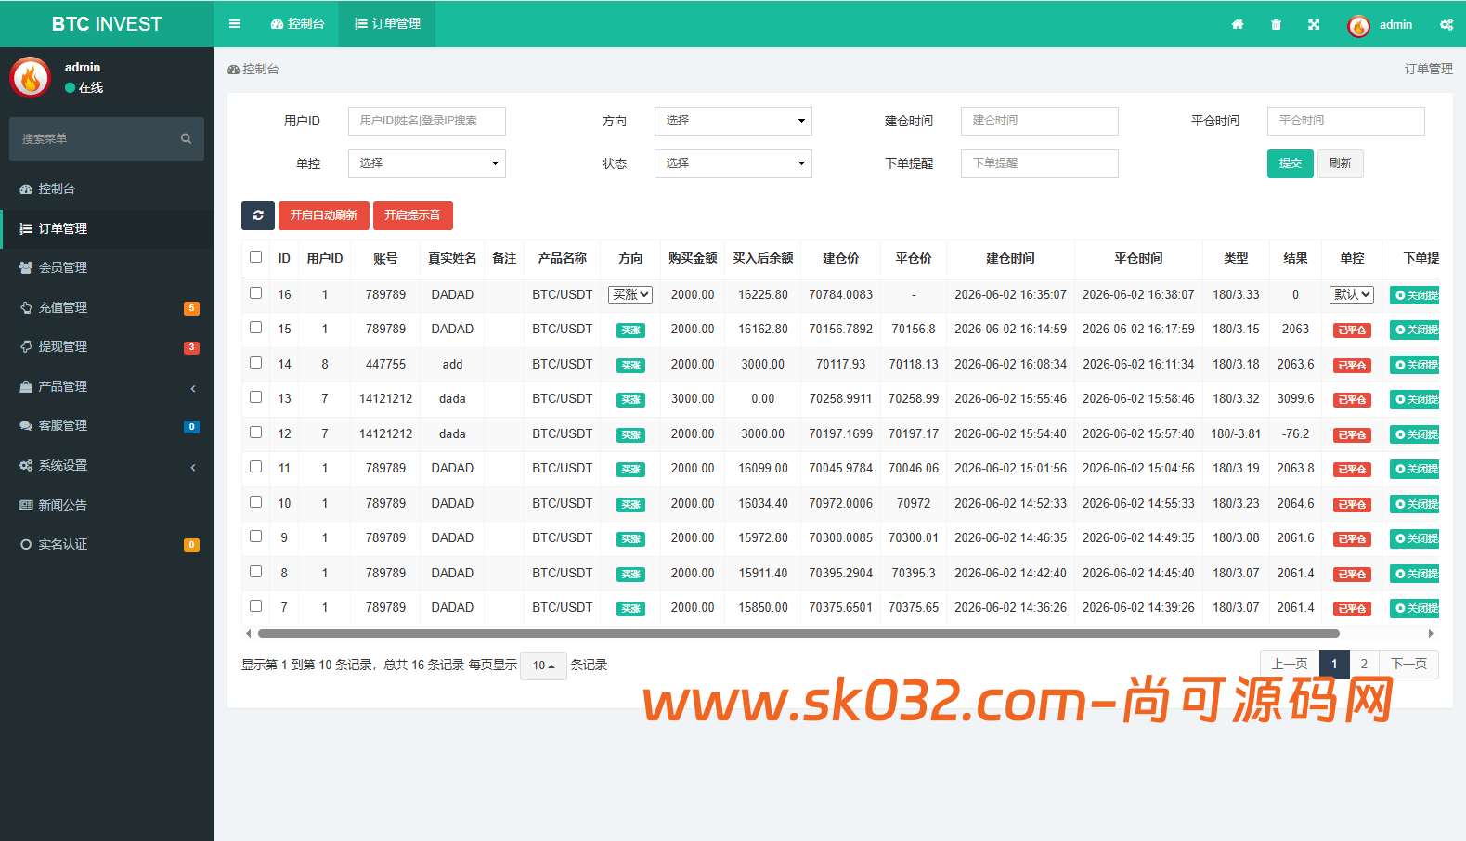
Task: Open the 状态 filter dropdown
Action: coord(733,163)
